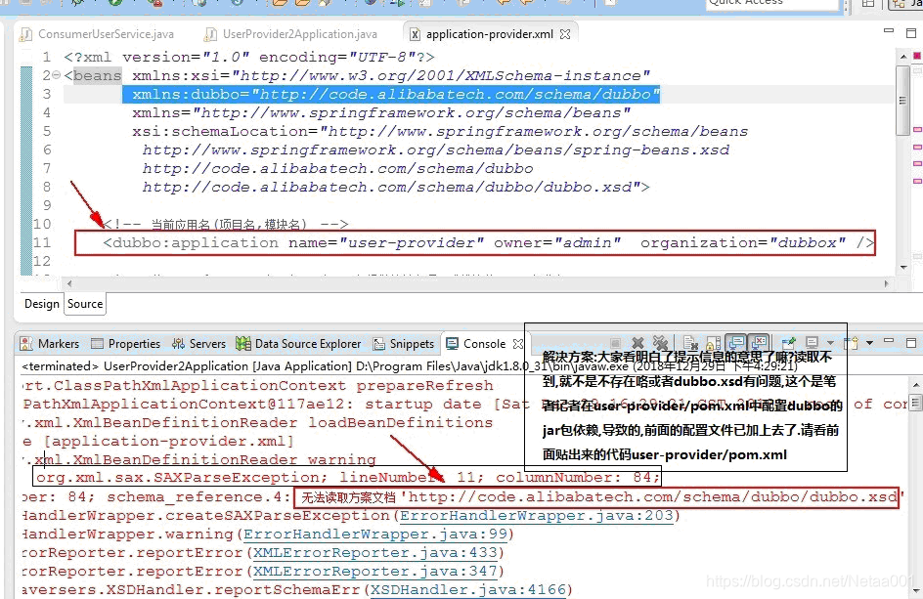Screen dimensions: 923x599
Task: Open the Data Source Explorer view tab
Action: (298, 344)
